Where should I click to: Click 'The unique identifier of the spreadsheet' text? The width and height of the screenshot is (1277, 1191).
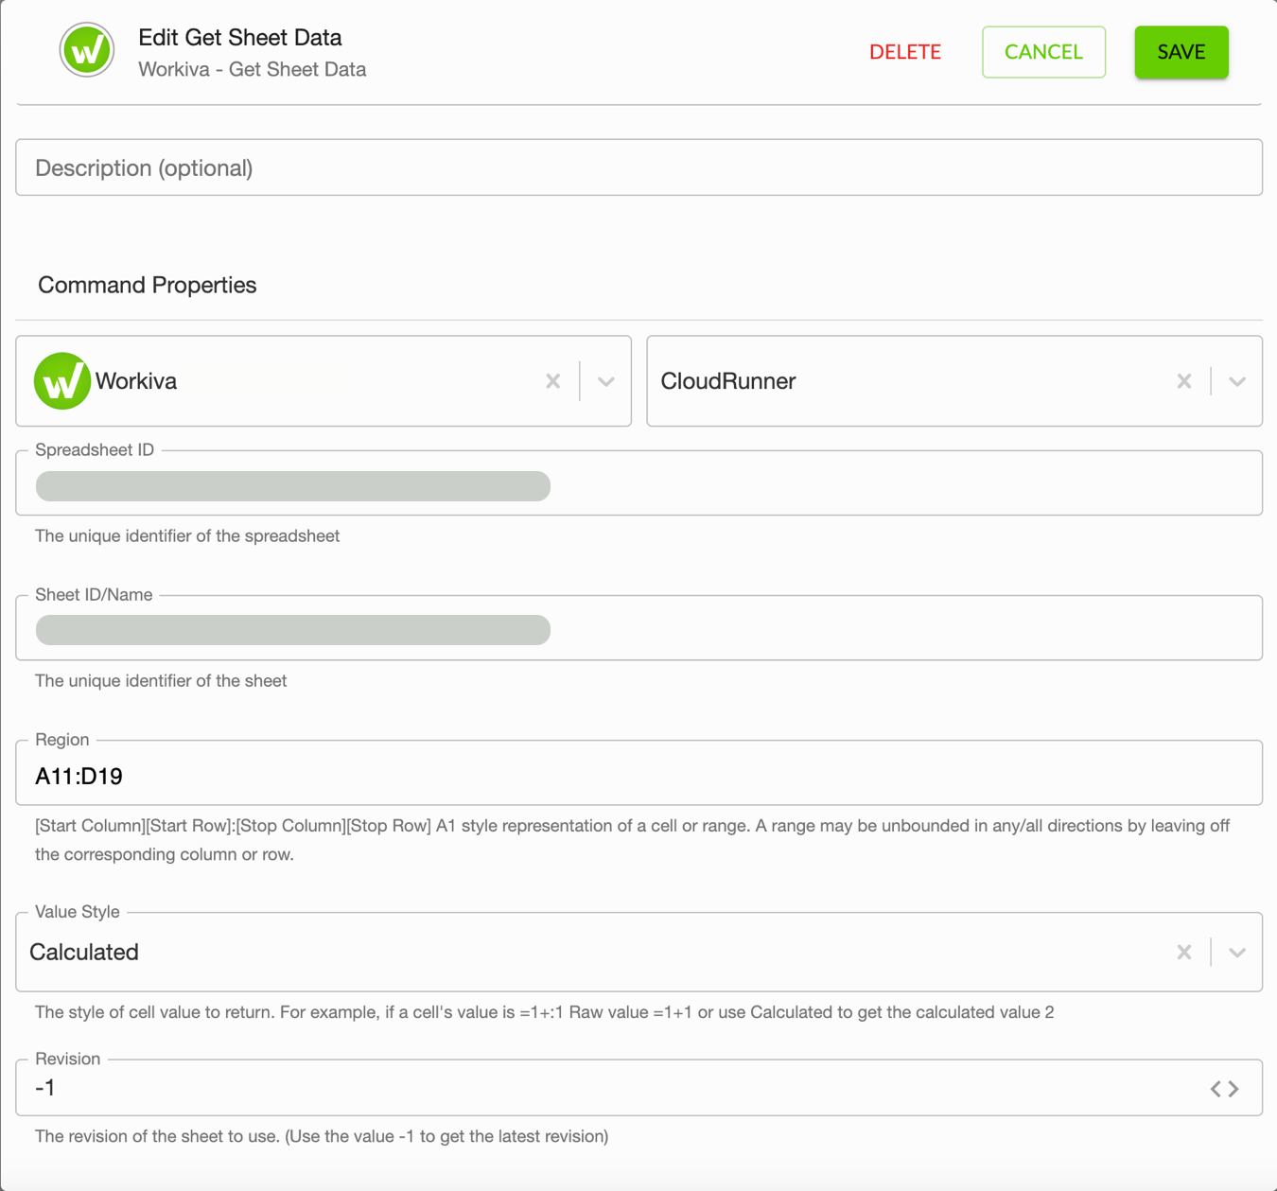(187, 536)
